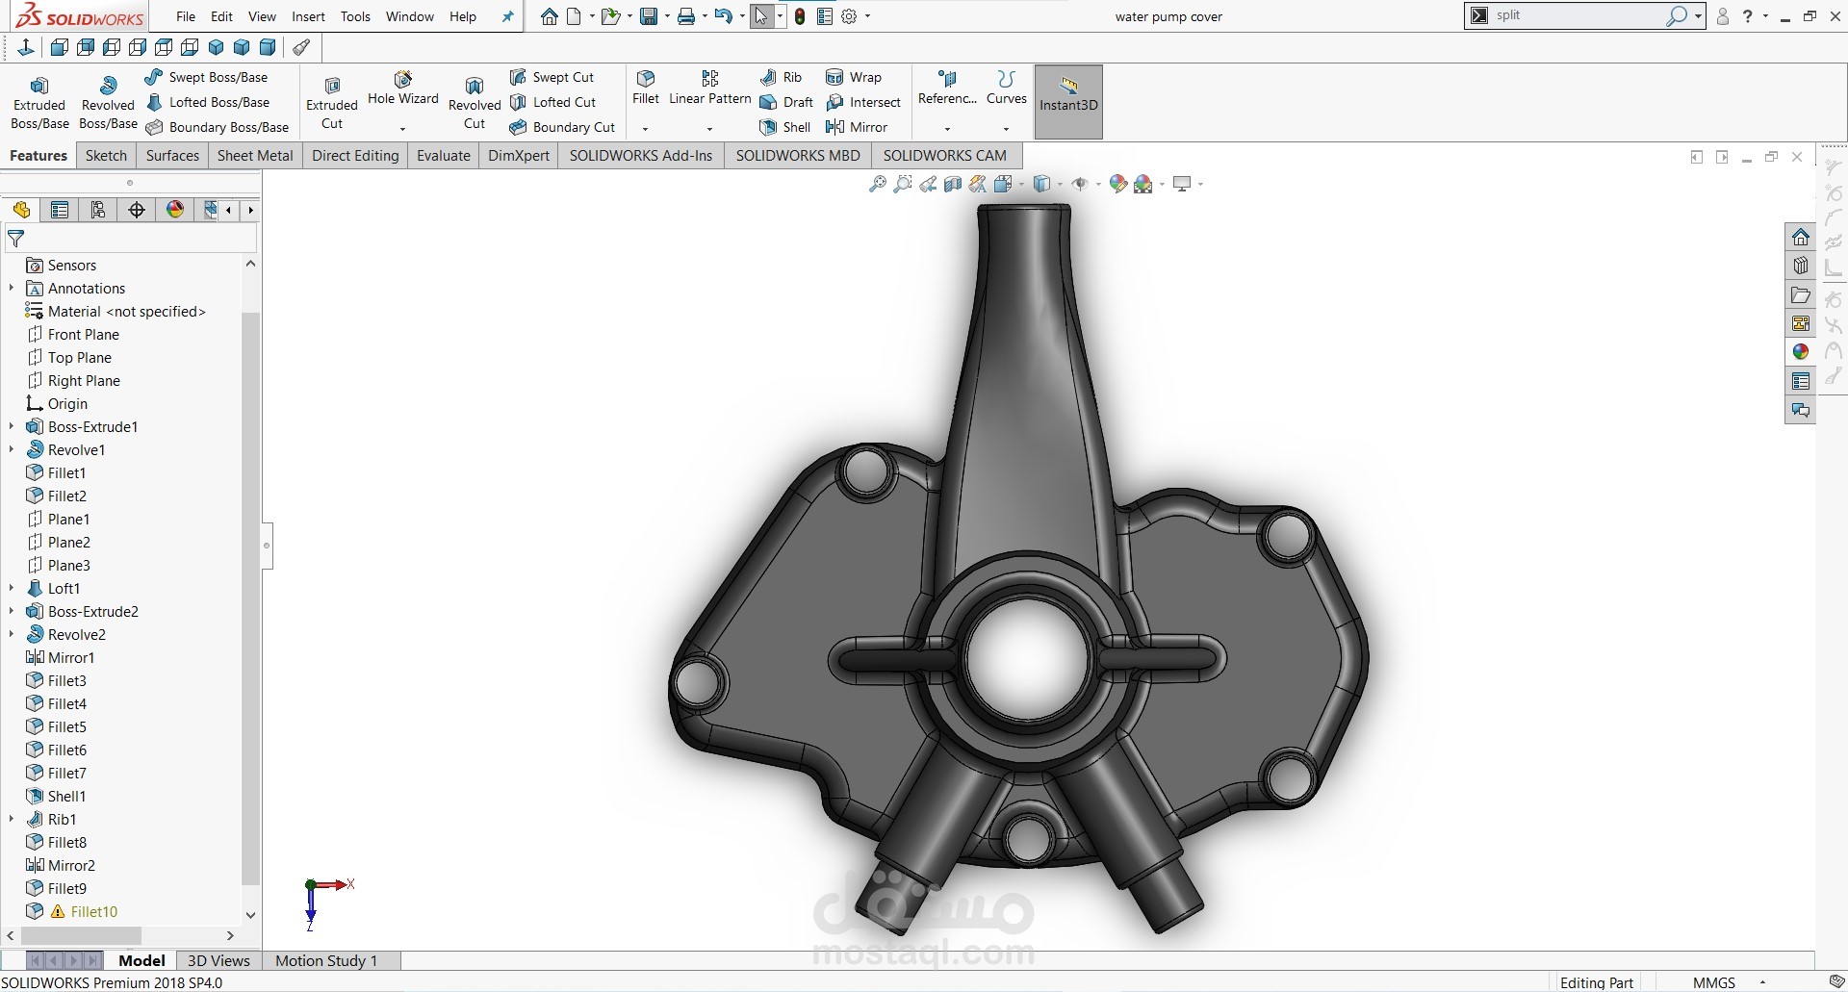The image size is (1848, 992).
Task: Open the Appearances task pane tab
Action: point(1800,352)
